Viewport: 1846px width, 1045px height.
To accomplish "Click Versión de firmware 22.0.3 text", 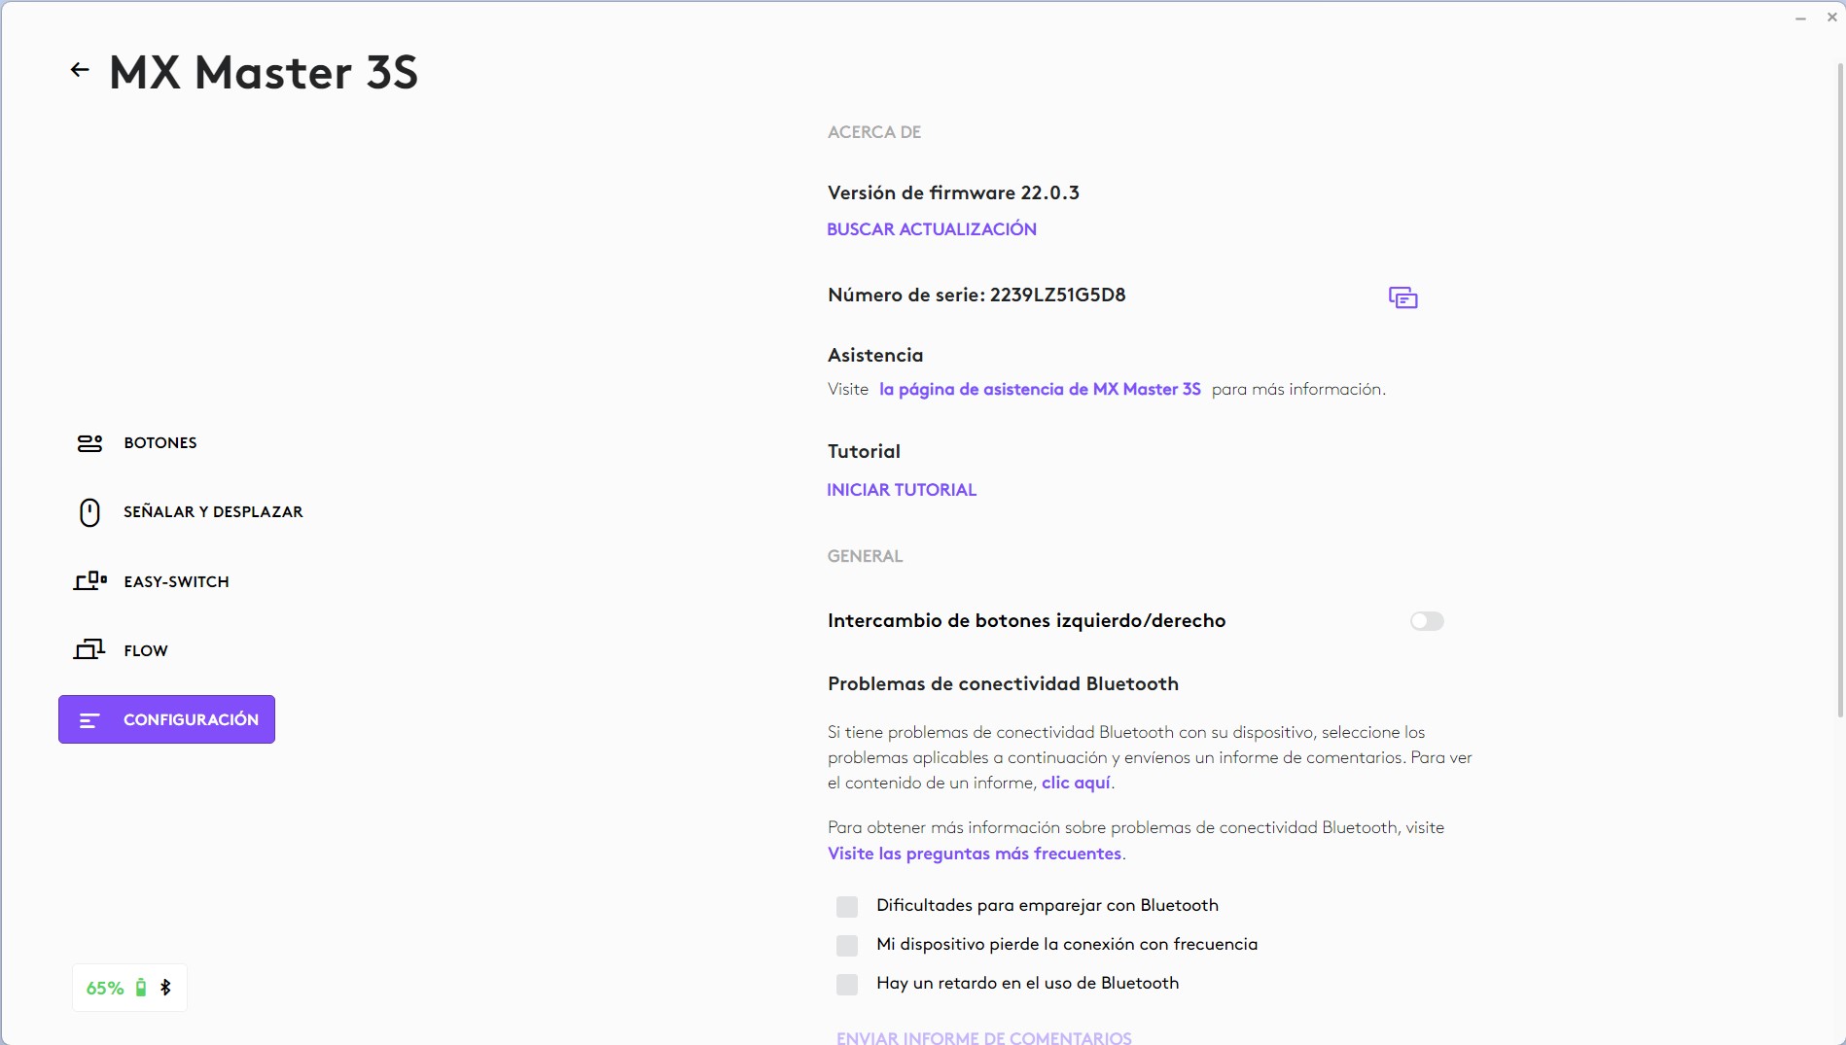I will pos(953,192).
